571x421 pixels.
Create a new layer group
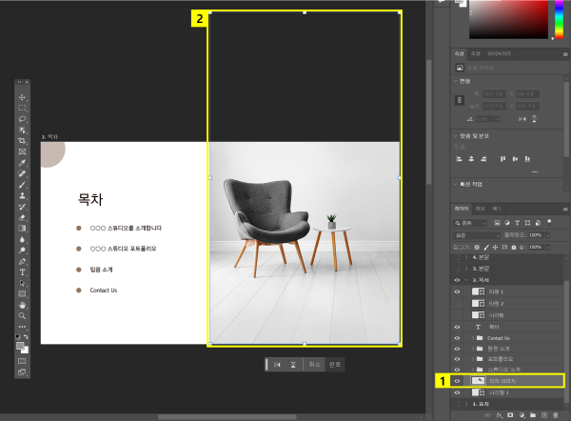point(533,415)
